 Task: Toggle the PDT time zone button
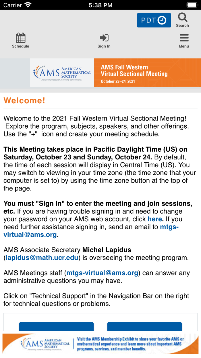pos(154,20)
